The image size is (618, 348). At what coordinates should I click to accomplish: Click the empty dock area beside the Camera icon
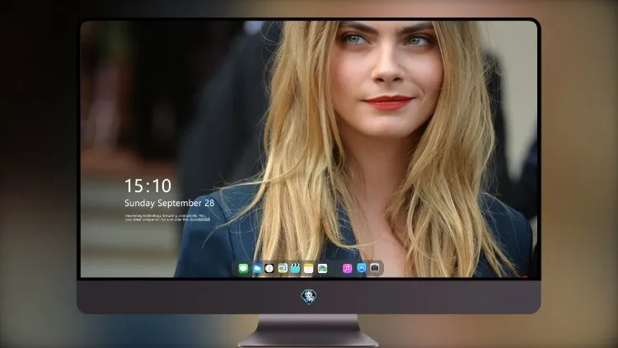point(382,268)
